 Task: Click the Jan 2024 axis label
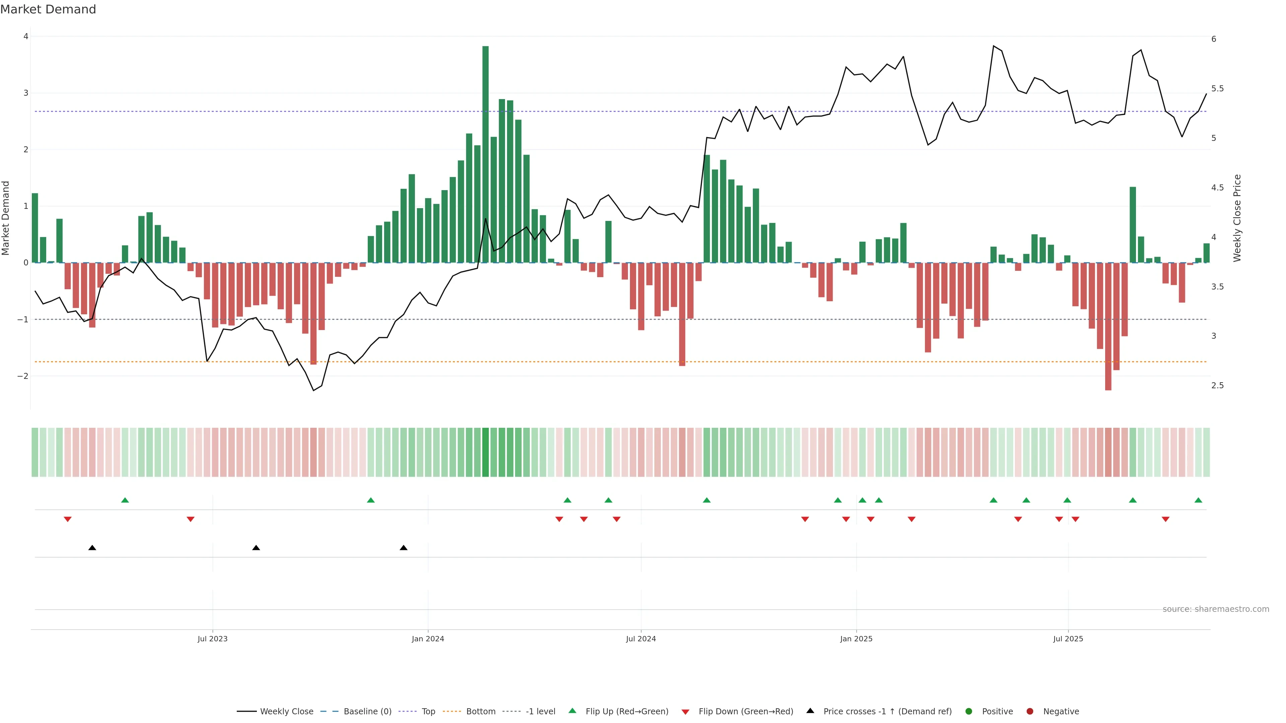coord(428,639)
